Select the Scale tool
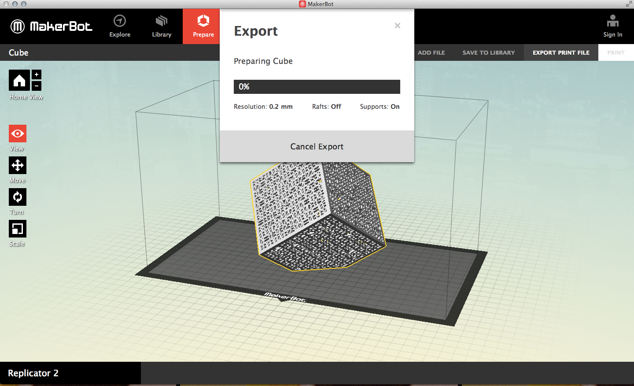Image resolution: width=634 pixels, height=386 pixels. [x=17, y=228]
